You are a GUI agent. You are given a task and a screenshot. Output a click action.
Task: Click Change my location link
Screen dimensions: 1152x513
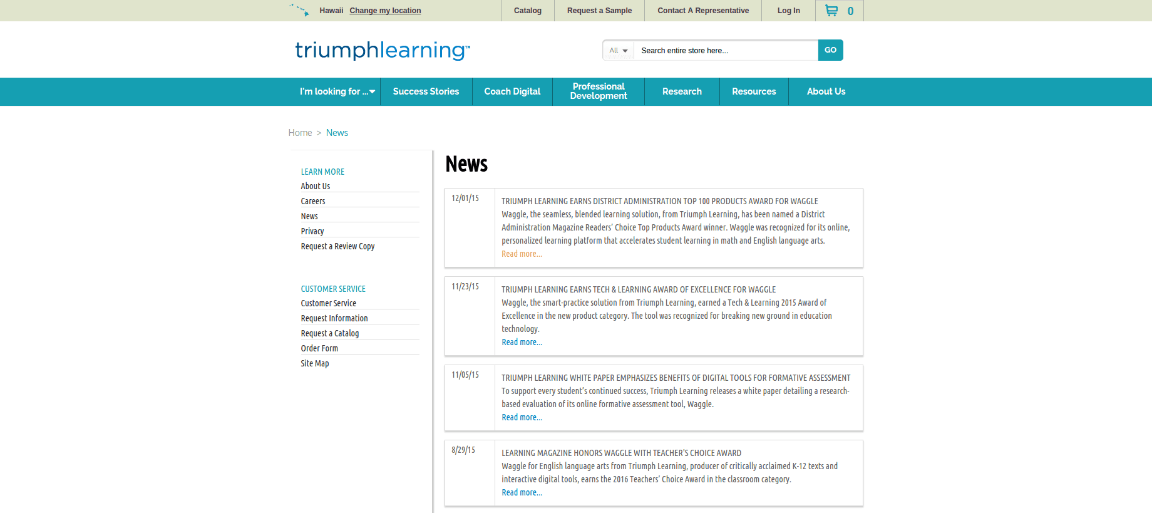(x=385, y=11)
